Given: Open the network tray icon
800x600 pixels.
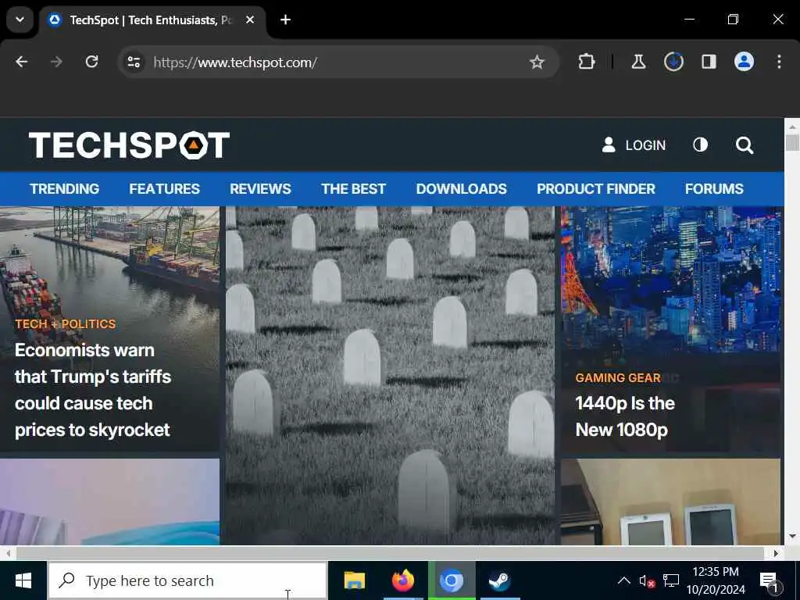Looking at the screenshot, I should point(671,580).
